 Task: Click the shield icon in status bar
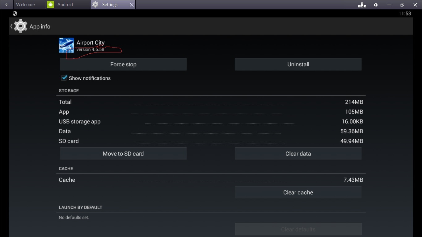tap(15, 14)
